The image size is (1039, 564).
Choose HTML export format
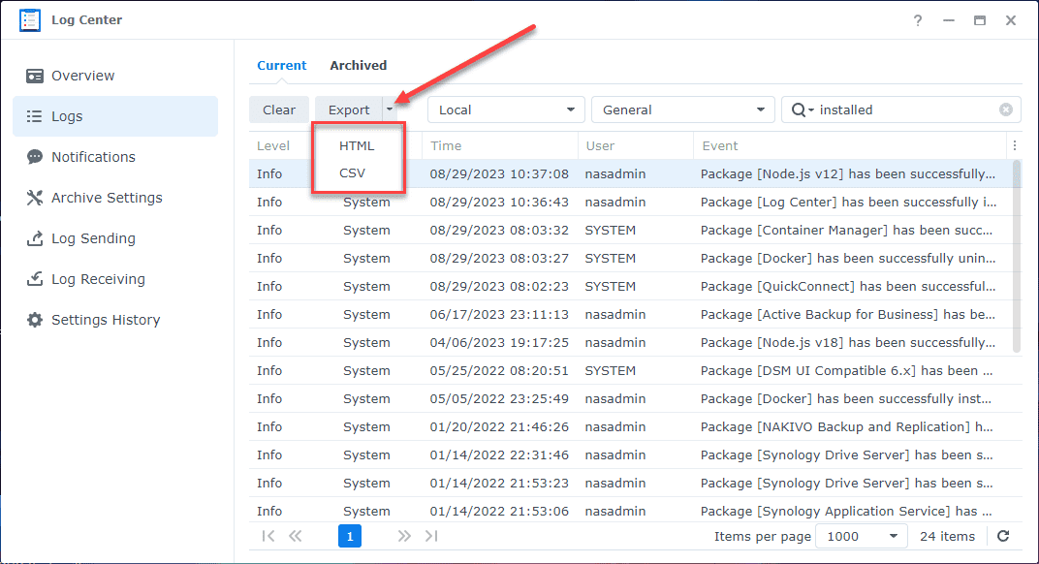click(x=357, y=145)
